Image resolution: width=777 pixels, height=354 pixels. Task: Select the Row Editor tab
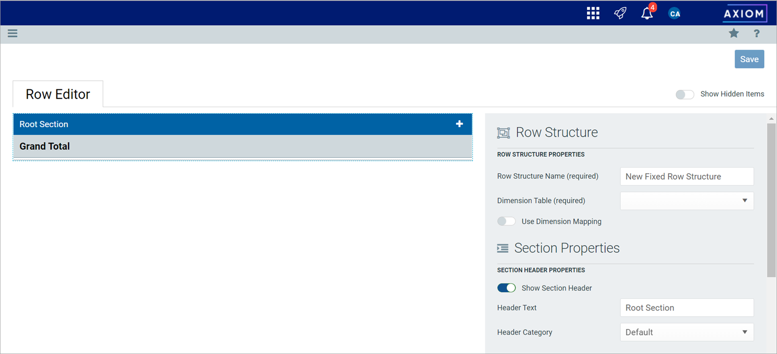pos(58,95)
